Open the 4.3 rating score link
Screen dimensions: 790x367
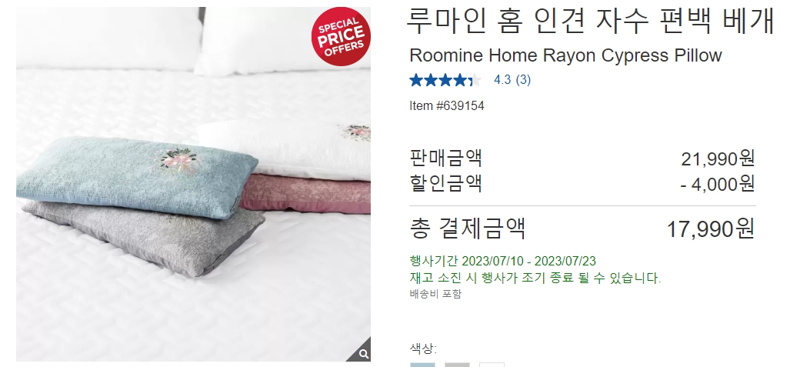coord(502,80)
